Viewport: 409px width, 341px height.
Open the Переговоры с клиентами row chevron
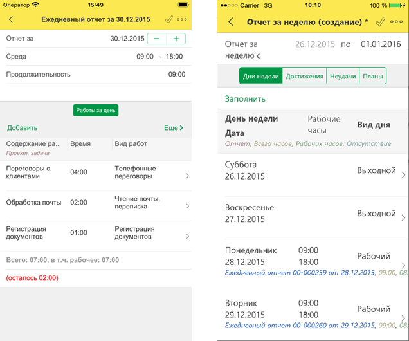(186, 176)
